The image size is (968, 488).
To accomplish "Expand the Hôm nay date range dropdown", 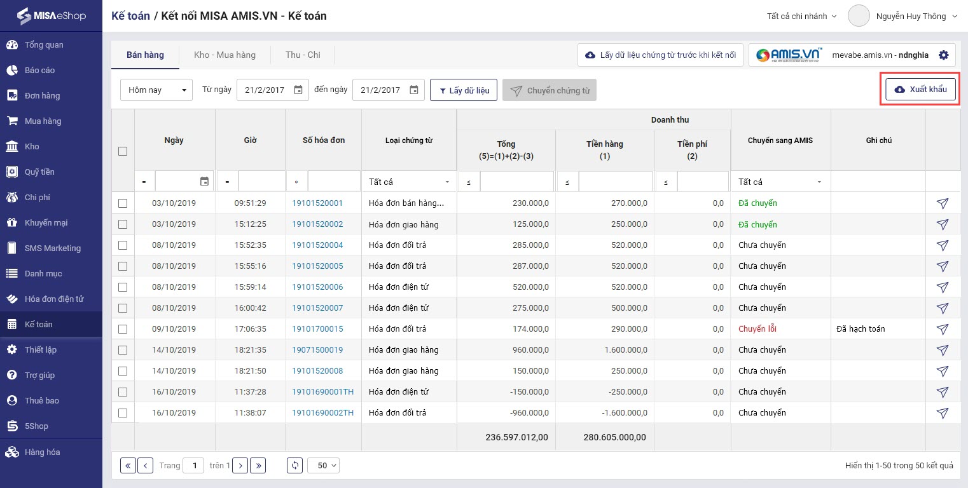I will (x=156, y=90).
